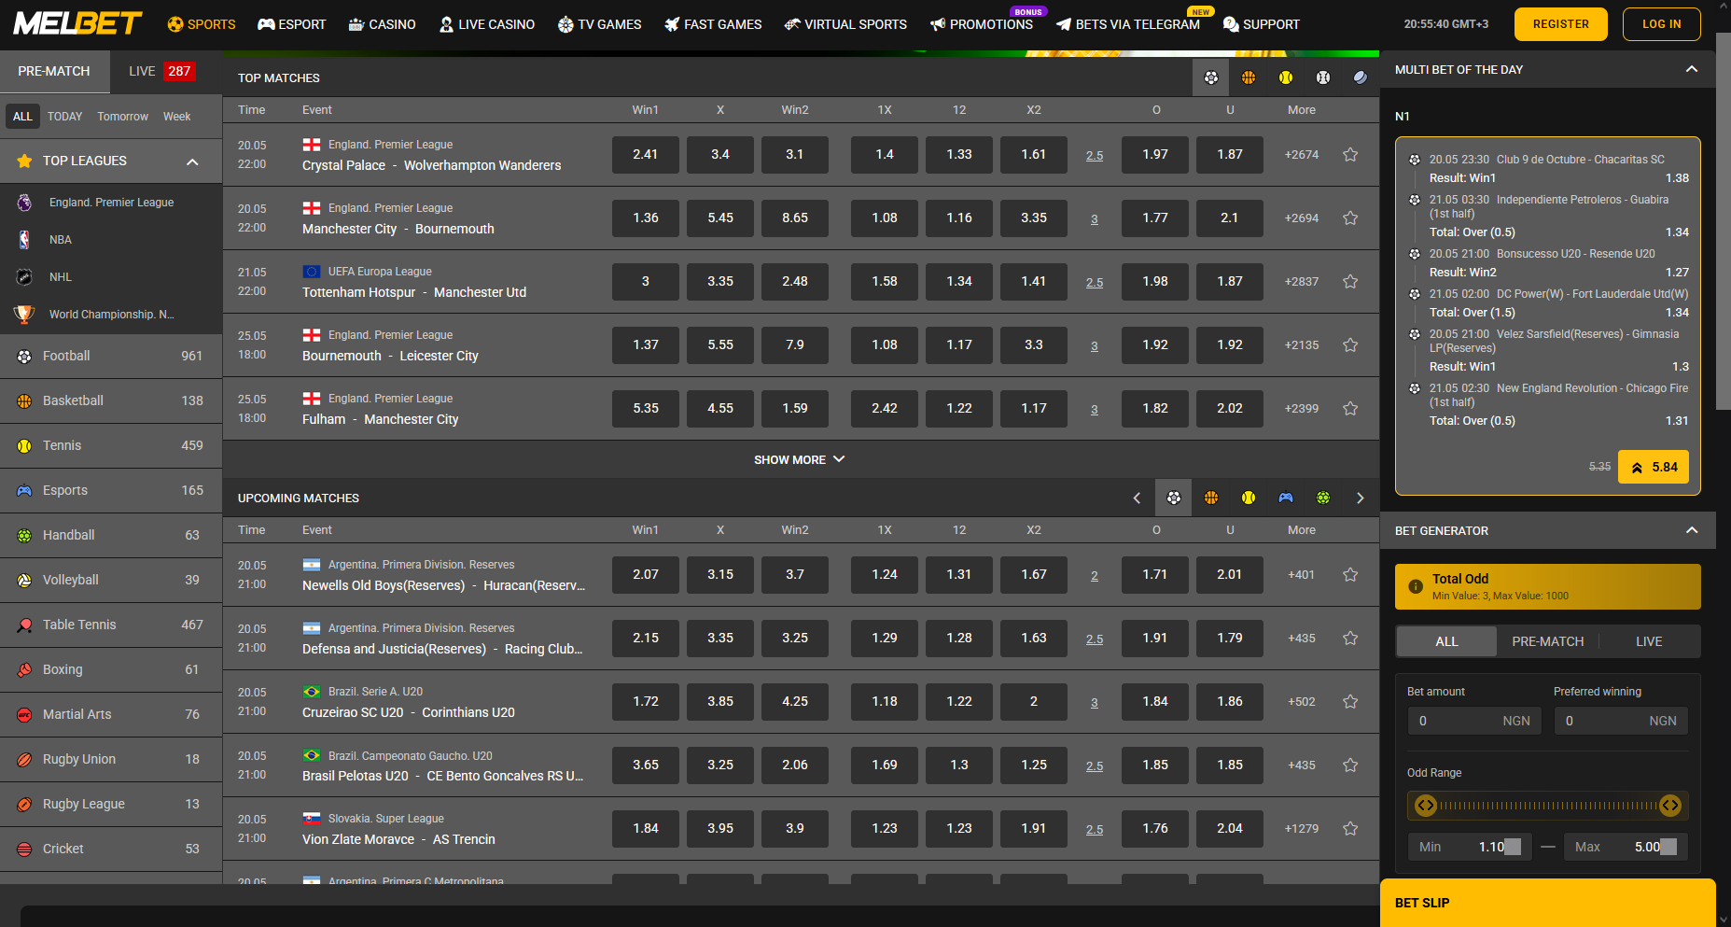Show next sports in Upcoming Matches

point(1360,498)
